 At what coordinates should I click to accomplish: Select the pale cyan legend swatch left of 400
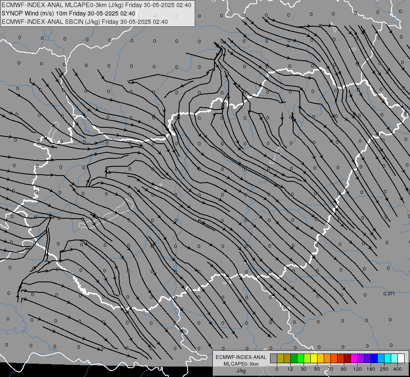(x=395, y=358)
